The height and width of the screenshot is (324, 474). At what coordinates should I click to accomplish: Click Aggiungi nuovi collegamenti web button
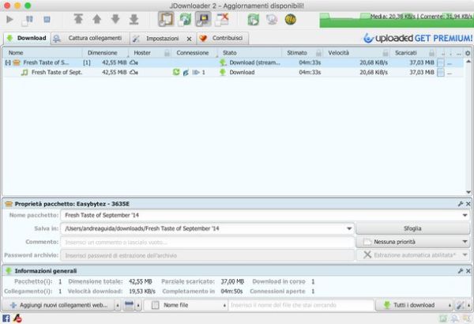[61, 304]
